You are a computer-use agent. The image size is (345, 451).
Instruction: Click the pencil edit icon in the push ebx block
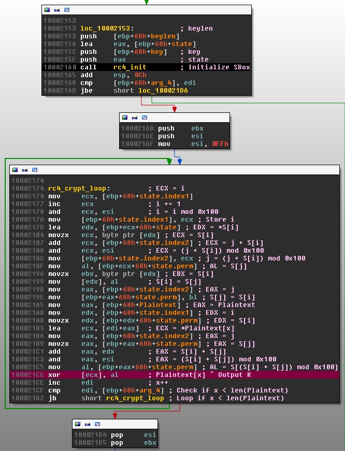click(x=135, y=118)
